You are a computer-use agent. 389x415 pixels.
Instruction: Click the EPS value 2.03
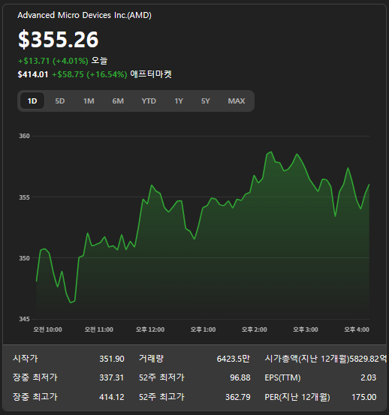click(368, 377)
